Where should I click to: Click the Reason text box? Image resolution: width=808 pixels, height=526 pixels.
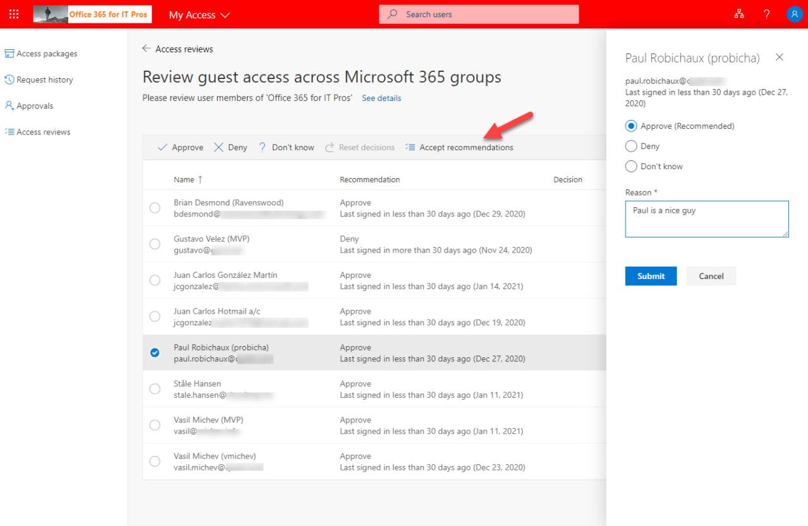click(707, 219)
